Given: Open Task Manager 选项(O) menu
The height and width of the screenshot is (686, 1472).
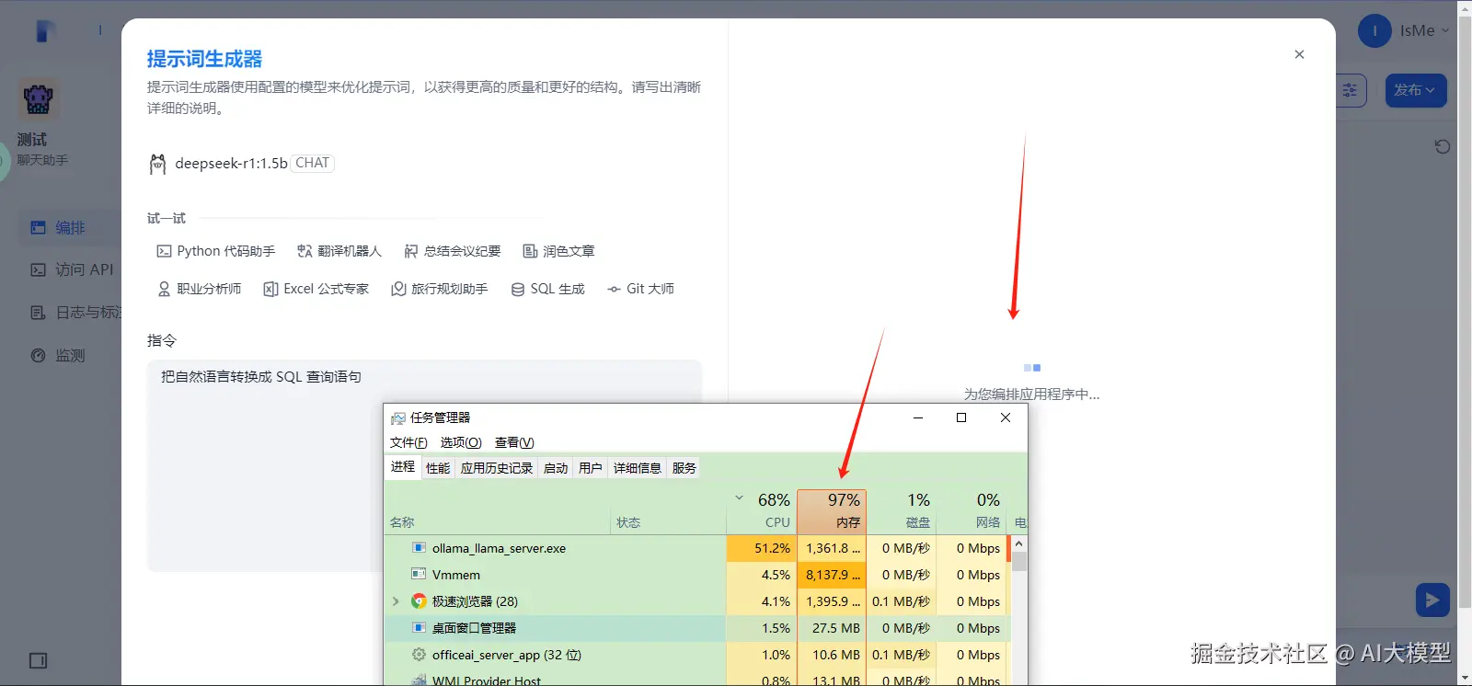Looking at the screenshot, I should 461,442.
